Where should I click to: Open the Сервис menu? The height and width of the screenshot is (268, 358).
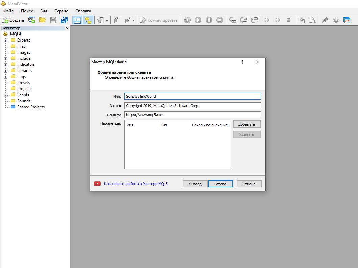coord(61,11)
